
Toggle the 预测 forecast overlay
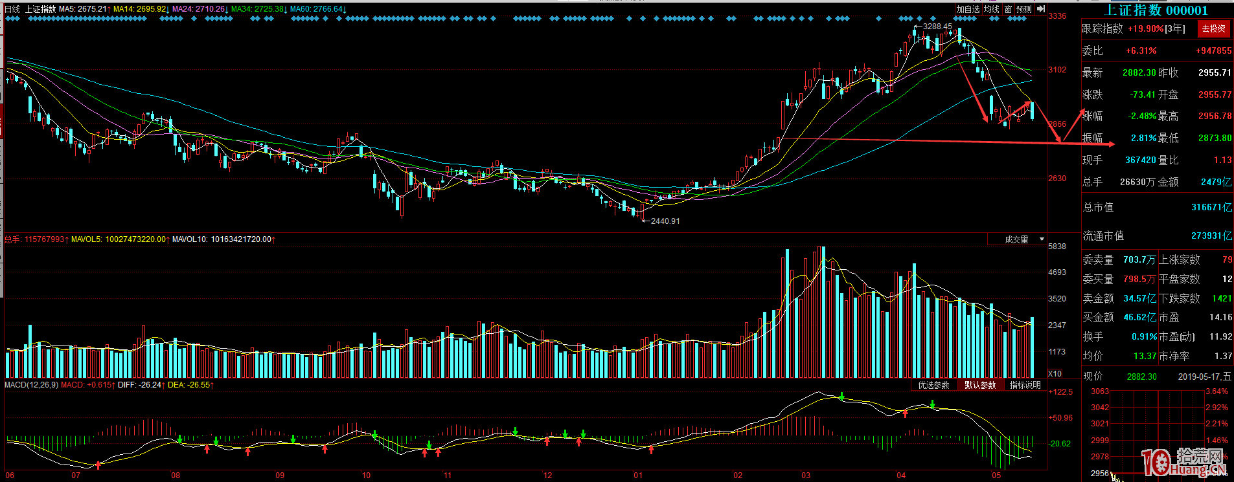pos(1023,9)
